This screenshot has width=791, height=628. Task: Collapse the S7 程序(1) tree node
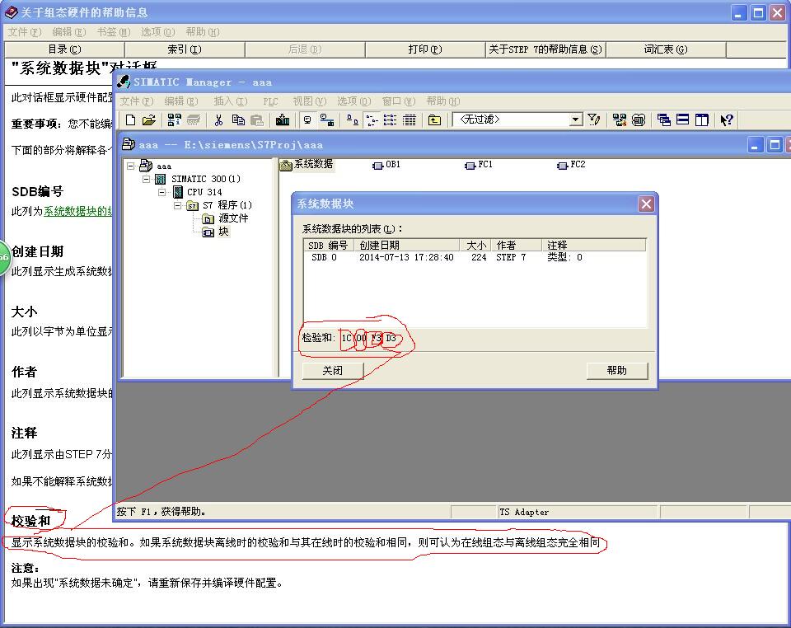(x=178, y=205)
